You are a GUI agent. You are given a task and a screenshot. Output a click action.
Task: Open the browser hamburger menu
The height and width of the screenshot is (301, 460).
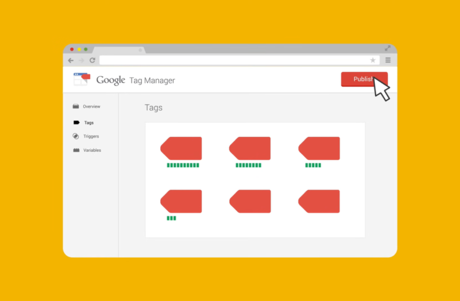tap(388, 60)
